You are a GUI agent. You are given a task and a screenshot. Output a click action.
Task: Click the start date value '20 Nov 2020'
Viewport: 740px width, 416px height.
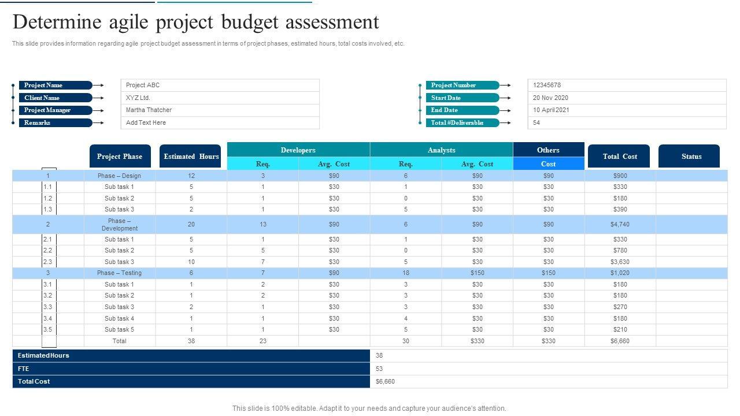click(627, 98)
